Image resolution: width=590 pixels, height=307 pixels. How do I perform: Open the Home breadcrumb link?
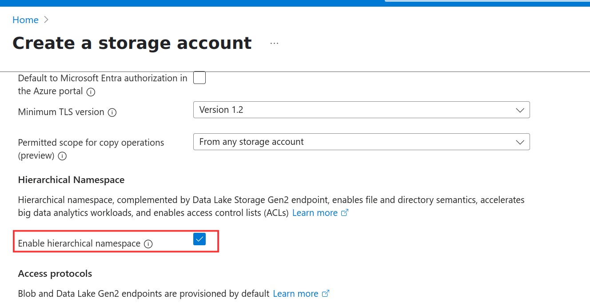pos(25,20)
